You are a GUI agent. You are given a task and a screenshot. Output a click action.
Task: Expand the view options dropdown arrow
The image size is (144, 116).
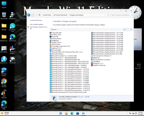click(x=128, y=29)
